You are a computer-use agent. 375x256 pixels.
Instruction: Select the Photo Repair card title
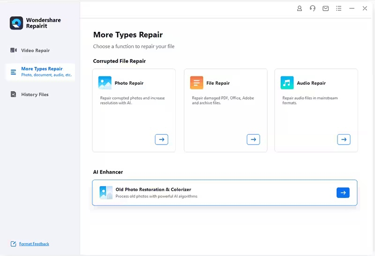(129, 83)
